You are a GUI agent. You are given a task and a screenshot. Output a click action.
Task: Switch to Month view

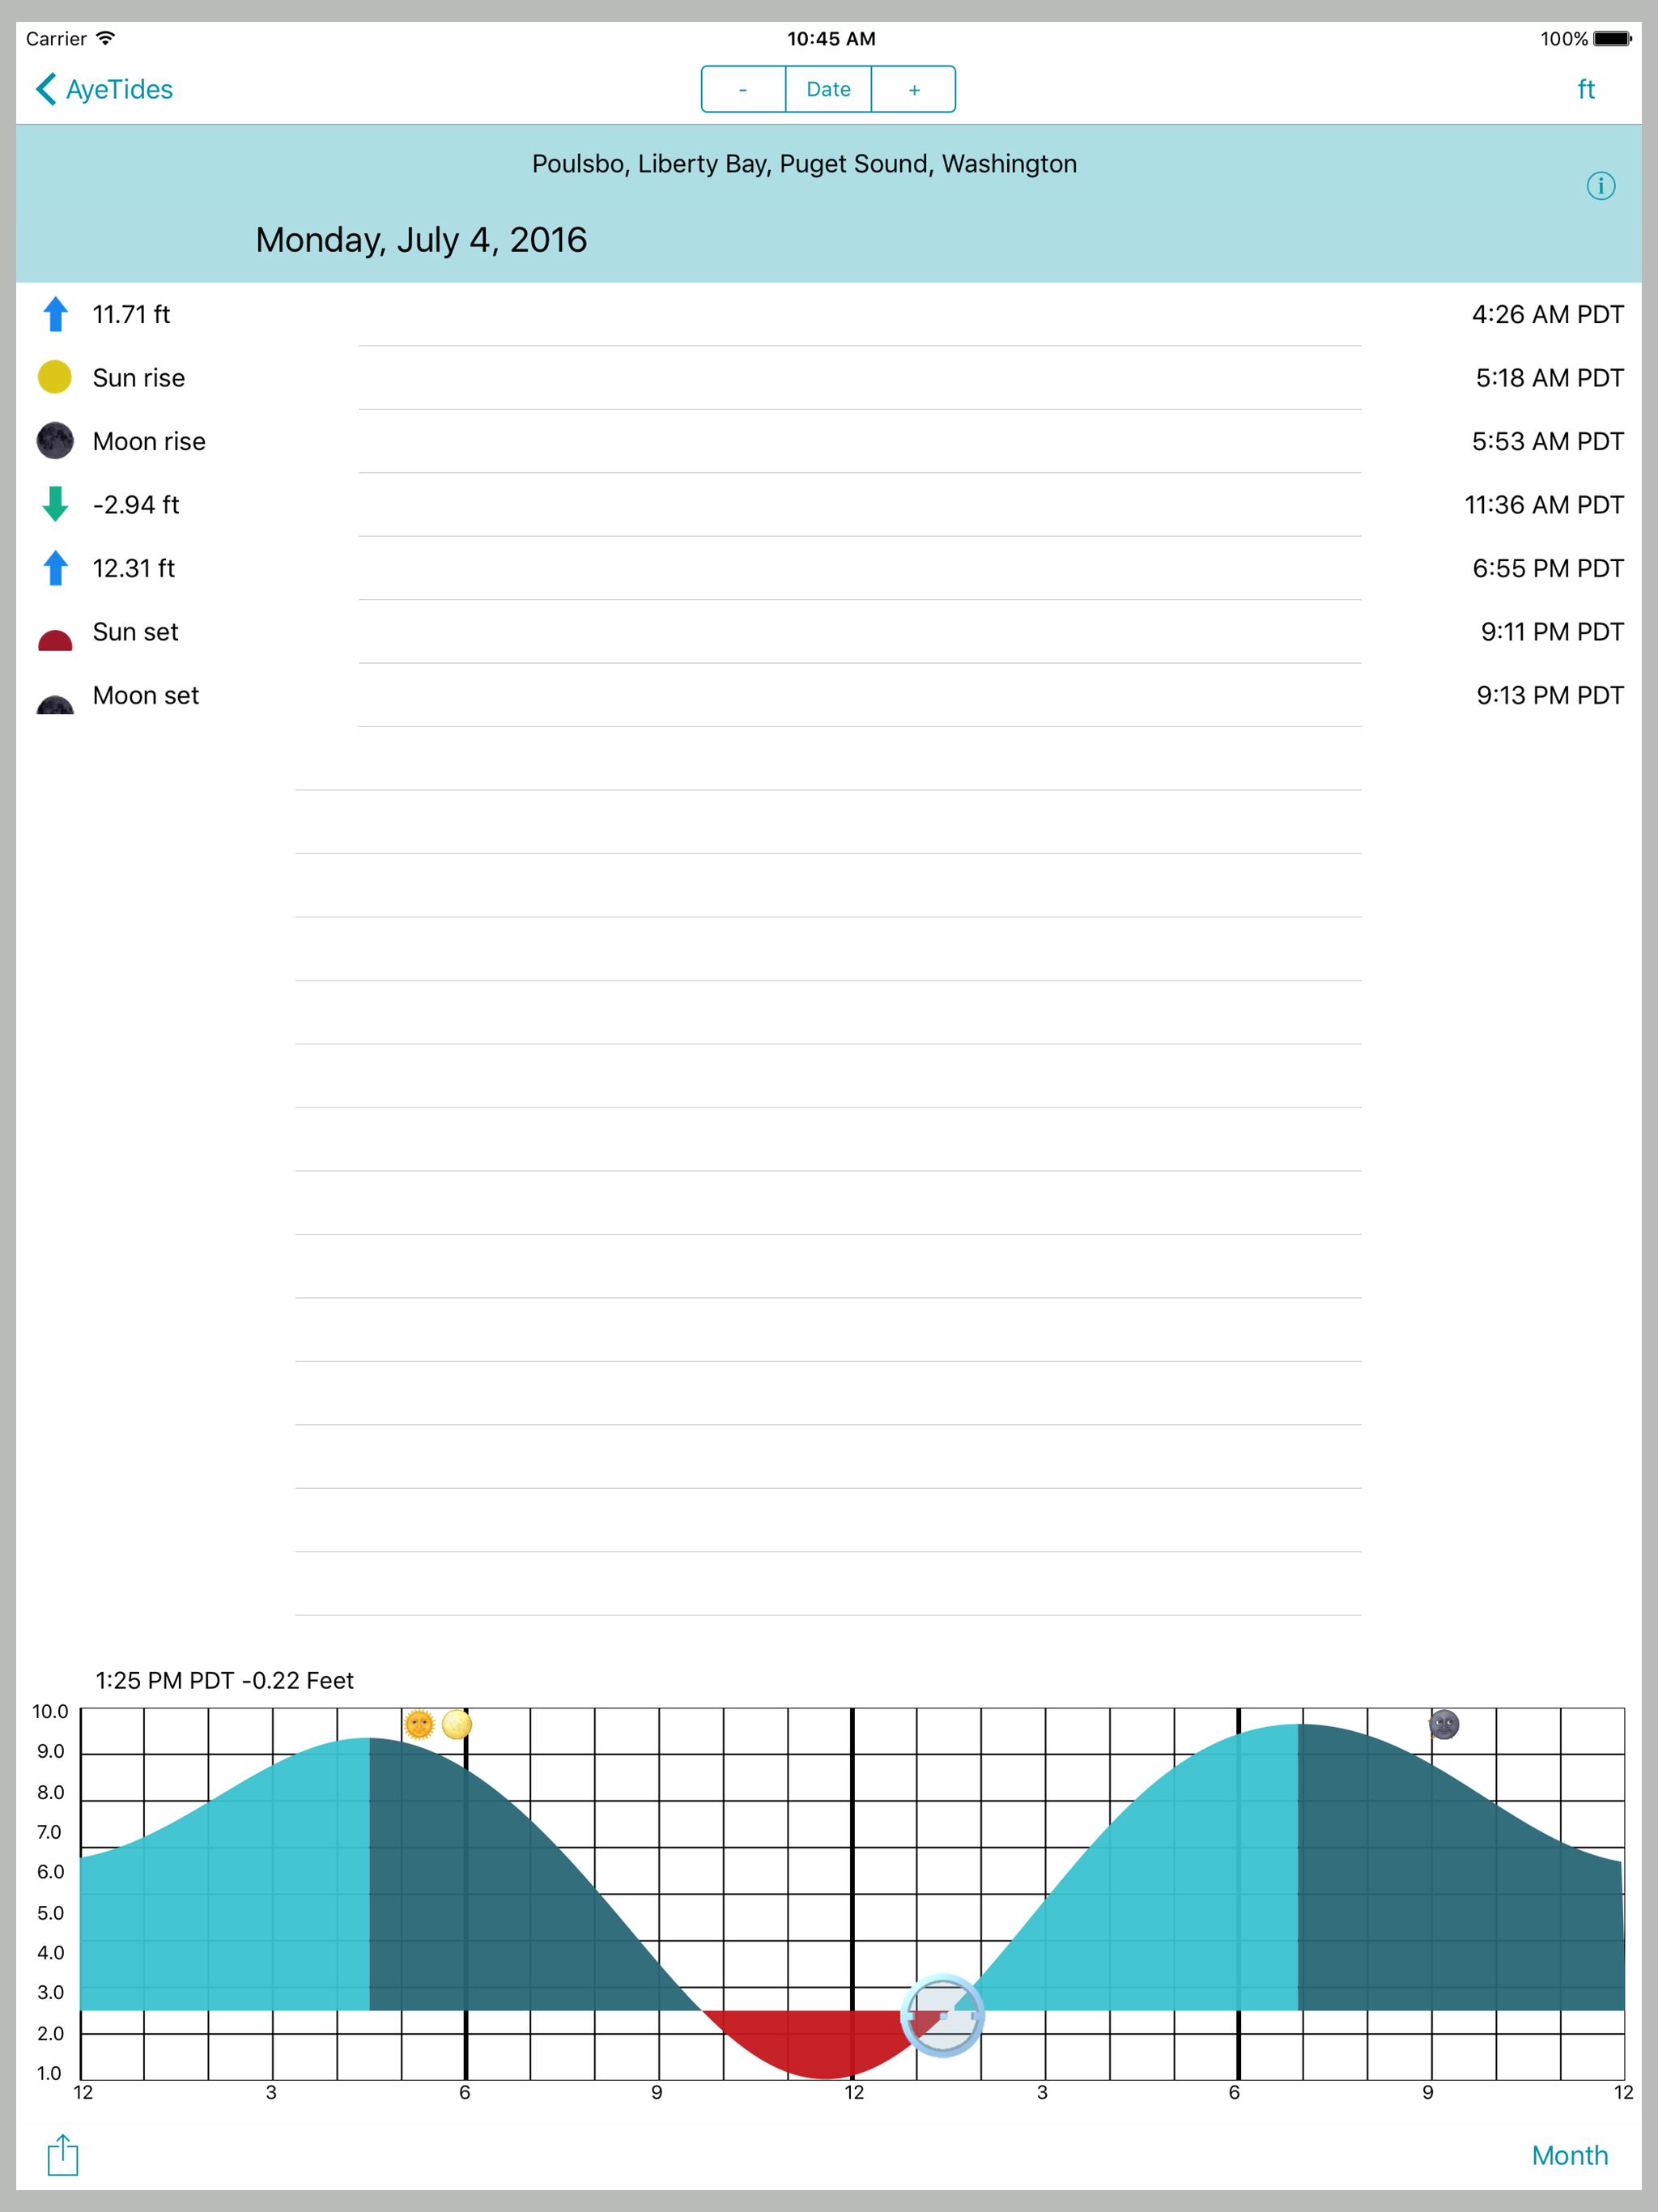click(x=1570, y=2155)
